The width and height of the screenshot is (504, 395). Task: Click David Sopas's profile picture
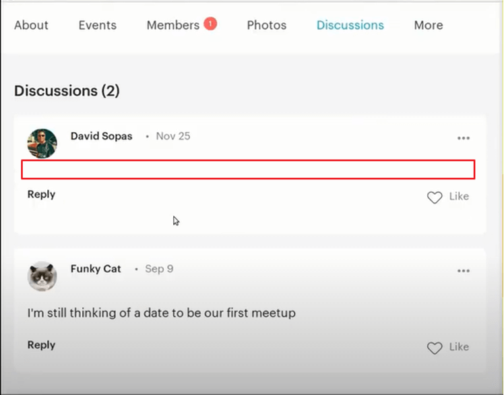pos(42,143)
